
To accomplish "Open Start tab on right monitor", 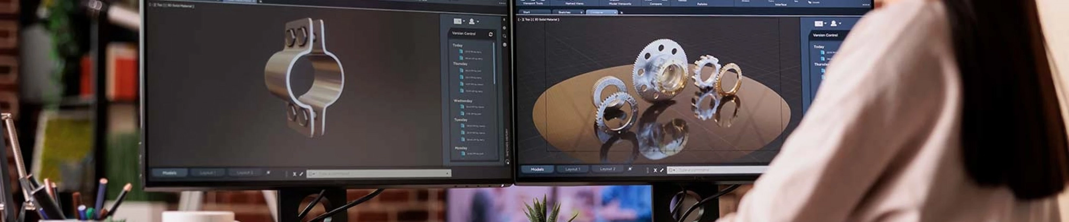I will 534,12.
